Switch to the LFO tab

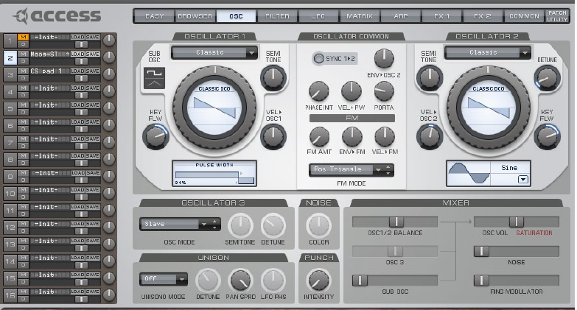pyautogui.click(x=318, y=16)
